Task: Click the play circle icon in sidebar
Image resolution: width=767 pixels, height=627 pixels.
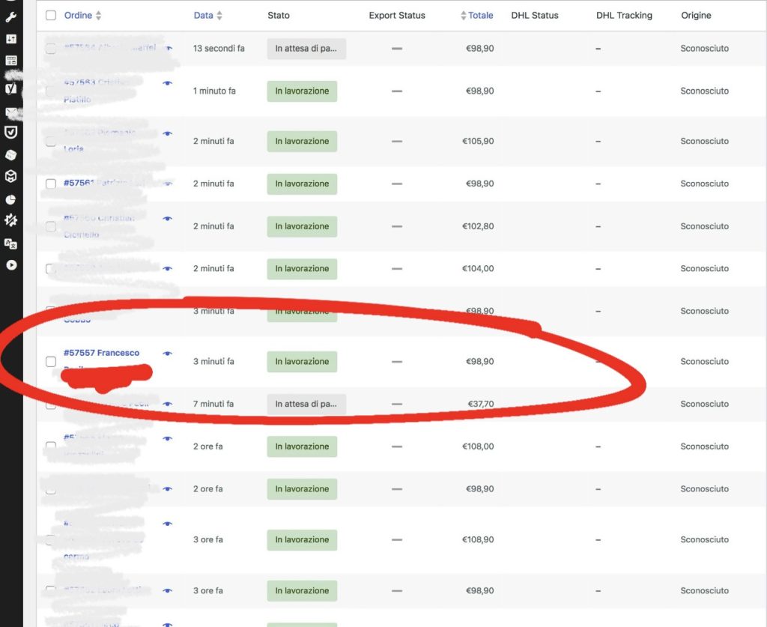Action: (10, 265)
